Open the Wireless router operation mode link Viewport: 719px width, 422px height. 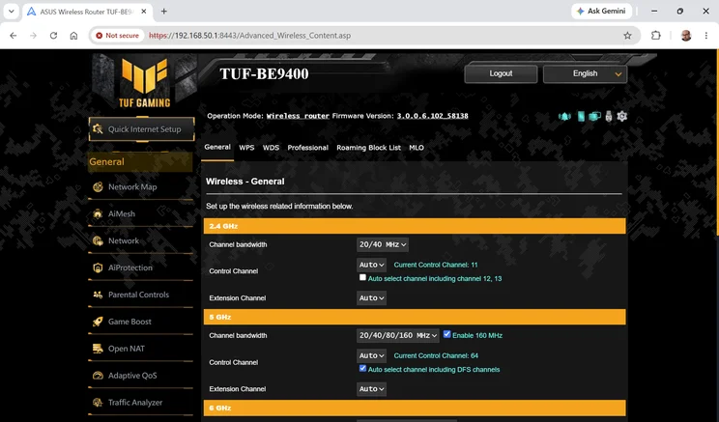coord(298,116)
